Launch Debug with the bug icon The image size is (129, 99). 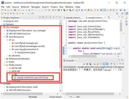coord(53,10)
